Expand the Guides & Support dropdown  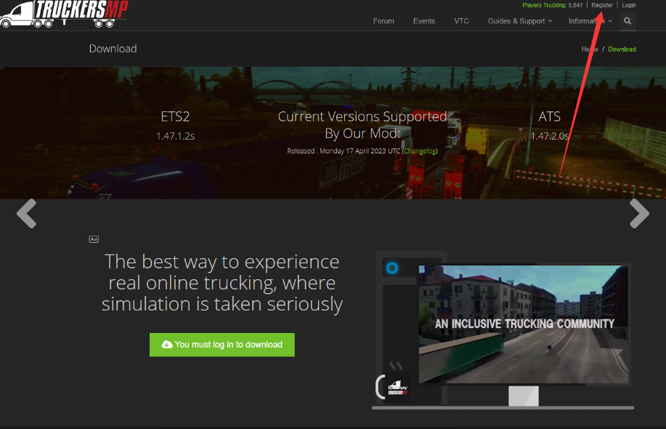[x=520, y=21]
